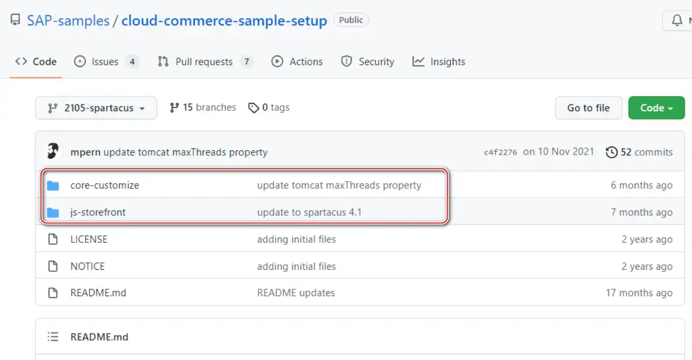The height and width of the screenshot is (360, 692).
Task: Click the Public visibility badge
Action: [351, 20]
